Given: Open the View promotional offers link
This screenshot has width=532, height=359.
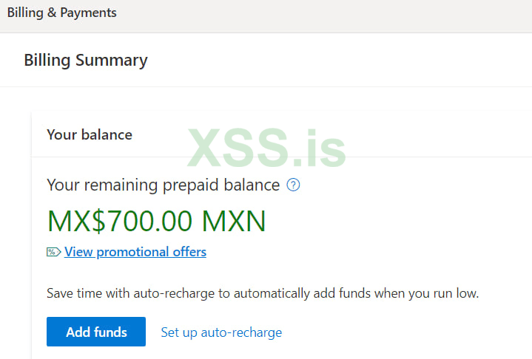Looking at the screenshot, I should (135, 252).
